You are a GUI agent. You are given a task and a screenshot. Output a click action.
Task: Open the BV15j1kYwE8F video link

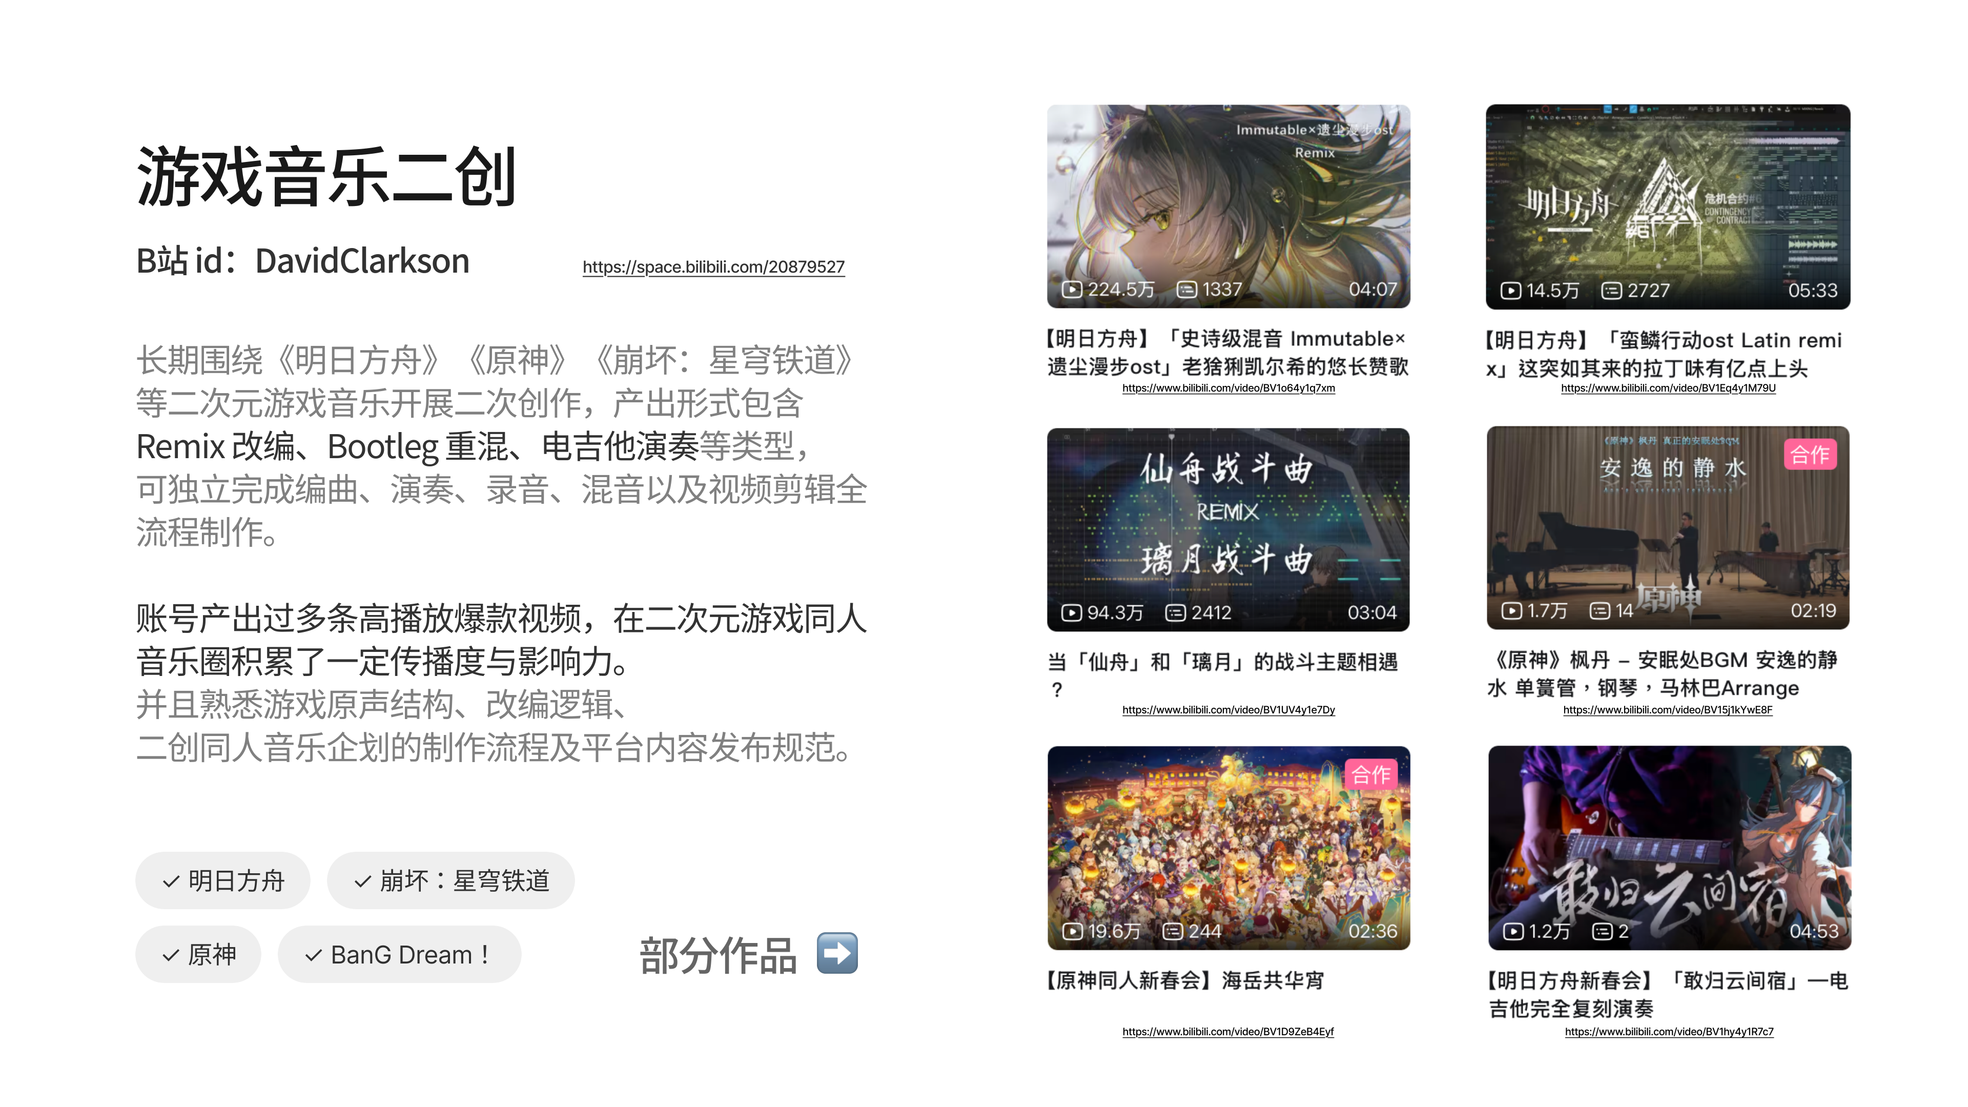[1668, 710]
